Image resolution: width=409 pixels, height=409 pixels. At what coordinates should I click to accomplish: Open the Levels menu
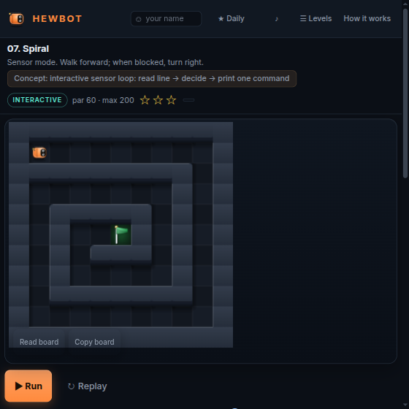(316, 19)
